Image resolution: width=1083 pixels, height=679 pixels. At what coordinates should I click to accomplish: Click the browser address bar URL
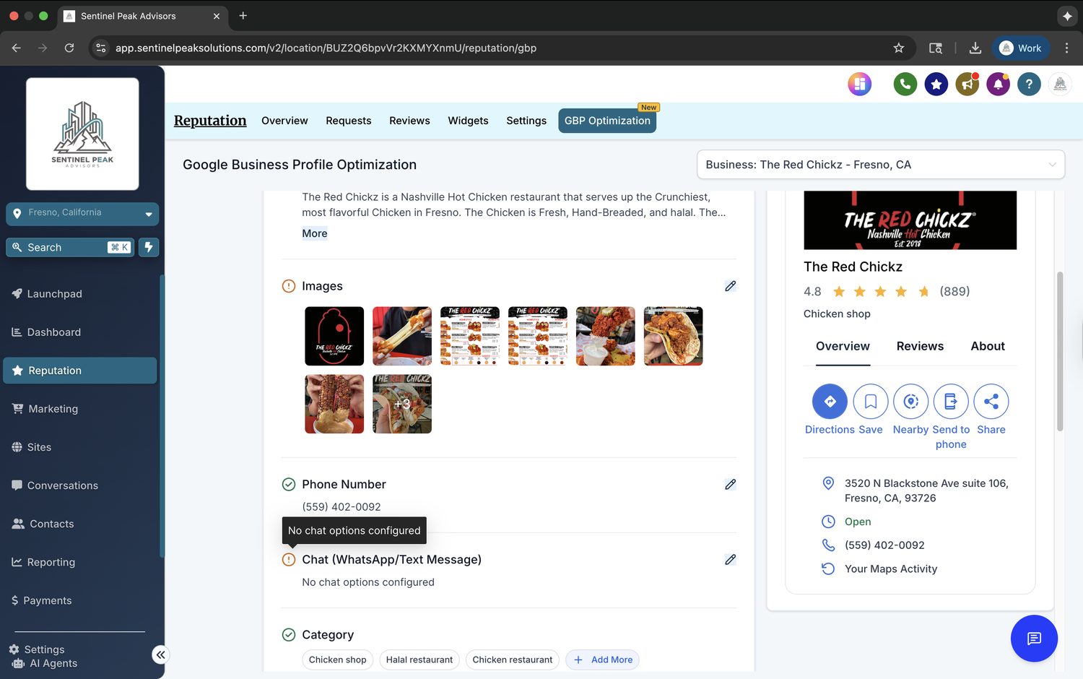pyautogui.click(x=326, y=48)
